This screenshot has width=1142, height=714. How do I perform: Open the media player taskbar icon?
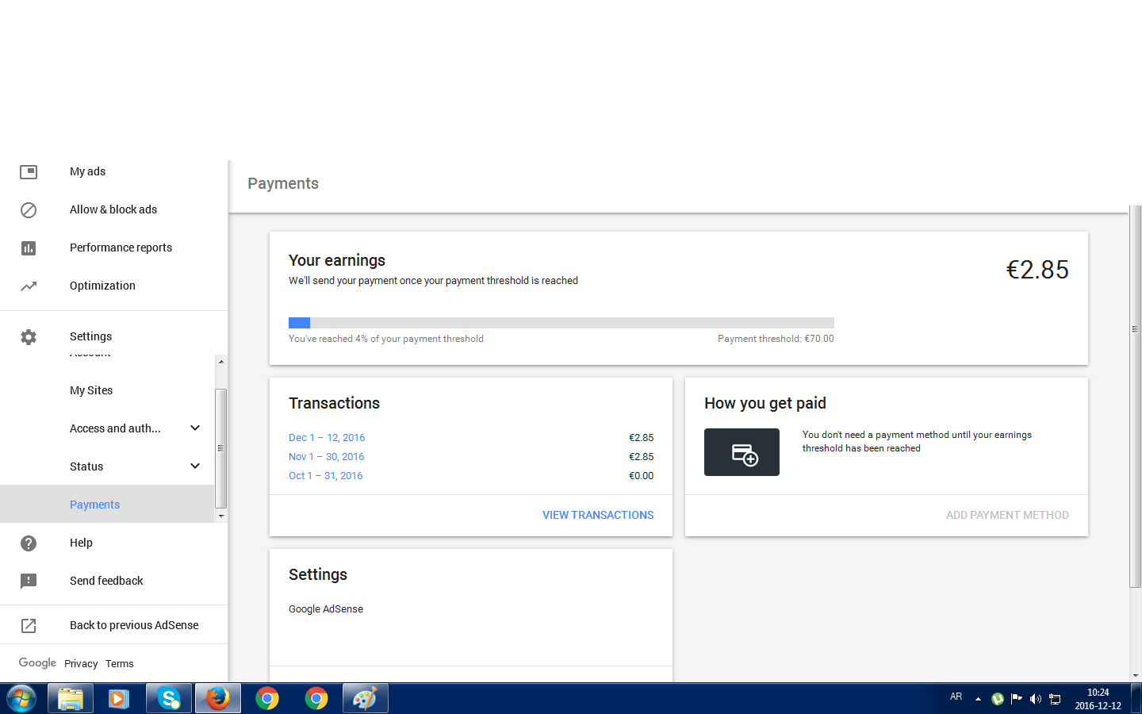point(119,699)
